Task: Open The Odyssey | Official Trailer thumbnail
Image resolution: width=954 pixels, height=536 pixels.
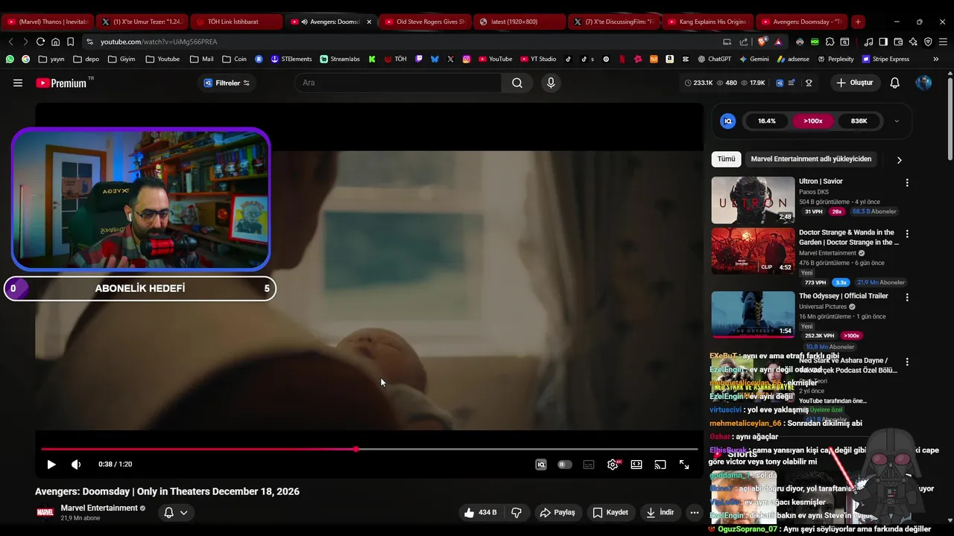Action: 753,315
